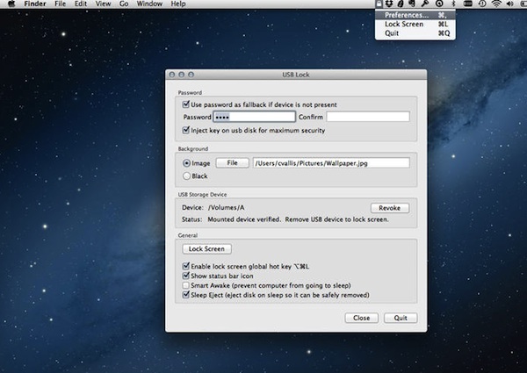This screenshot has height=373, width=527.
Task: Select the Black background radio button
Action: [186, 176]
